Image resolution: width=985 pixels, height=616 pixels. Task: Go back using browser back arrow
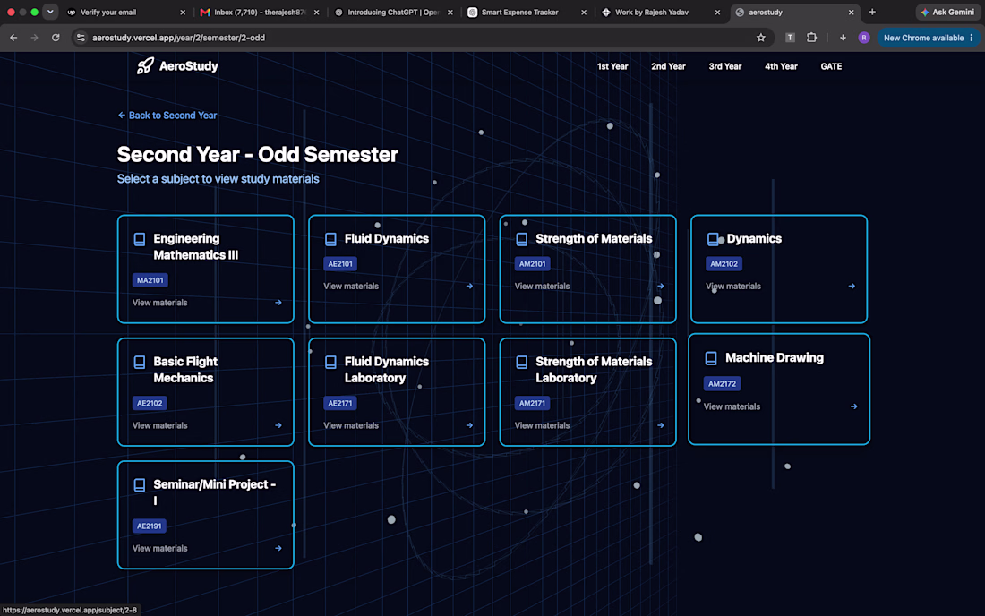[13, 38]
